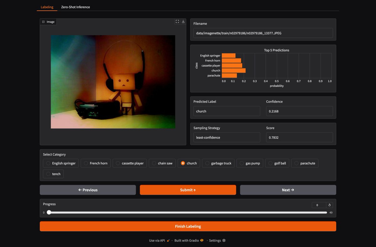Select the tench category
The width and height of the screenshot is (376, 247).
[x=53, y=174]
